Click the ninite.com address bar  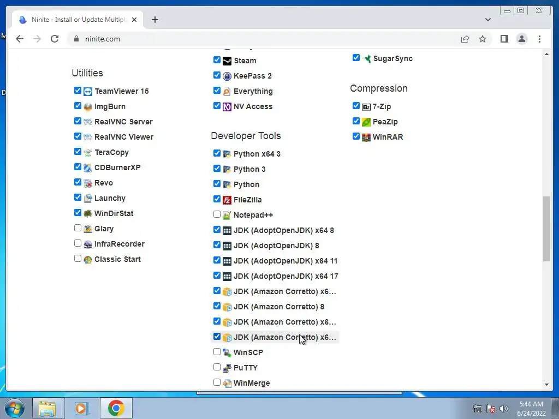coord(264,39)
